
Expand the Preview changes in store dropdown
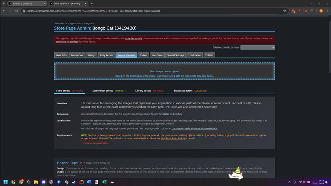coord(257,47)
